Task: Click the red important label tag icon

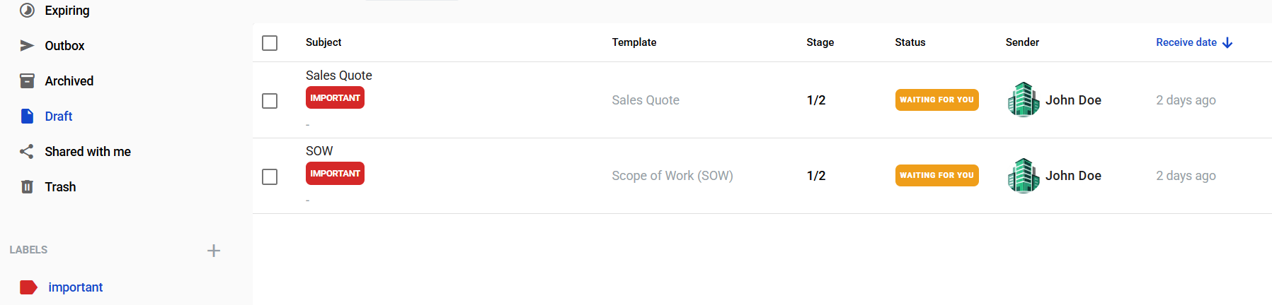Action: tap(28, 287)
